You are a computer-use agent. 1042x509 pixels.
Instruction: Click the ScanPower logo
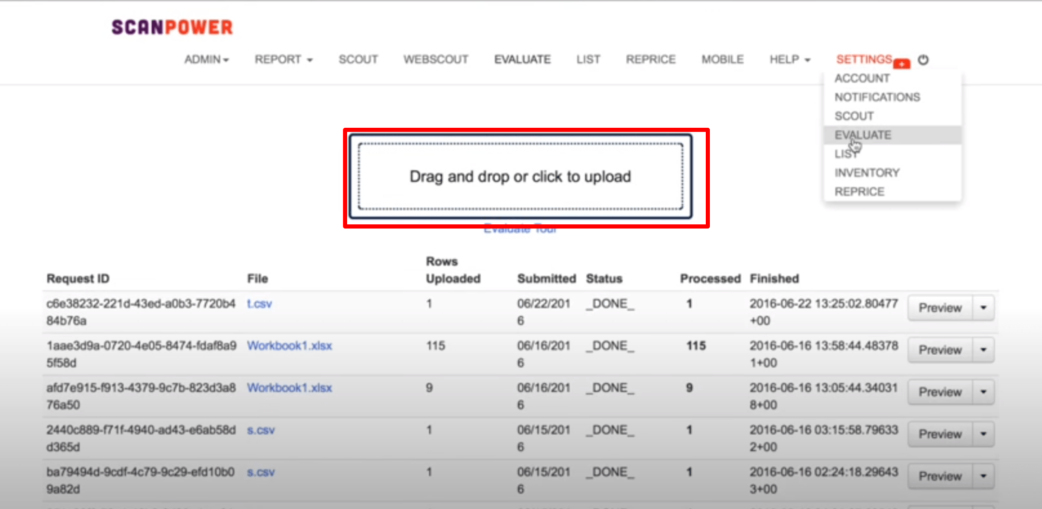pyautogui.click(x=172, y=27)
